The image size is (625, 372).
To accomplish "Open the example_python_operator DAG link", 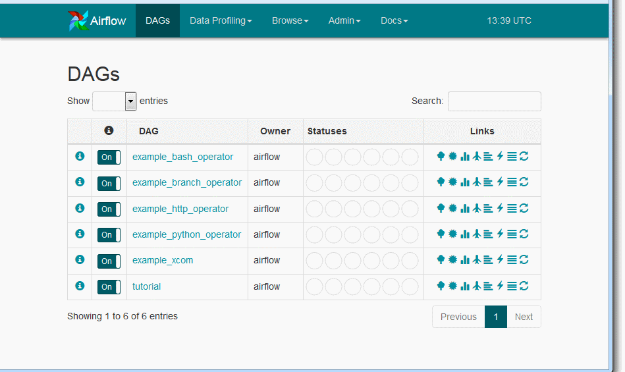I will (186, 234).
